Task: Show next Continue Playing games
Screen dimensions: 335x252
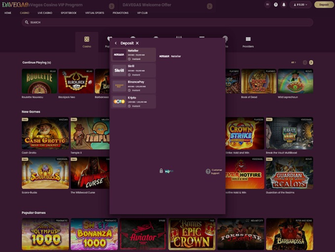Action: coord(311,63)
